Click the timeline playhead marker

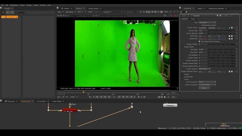point(84,92)
